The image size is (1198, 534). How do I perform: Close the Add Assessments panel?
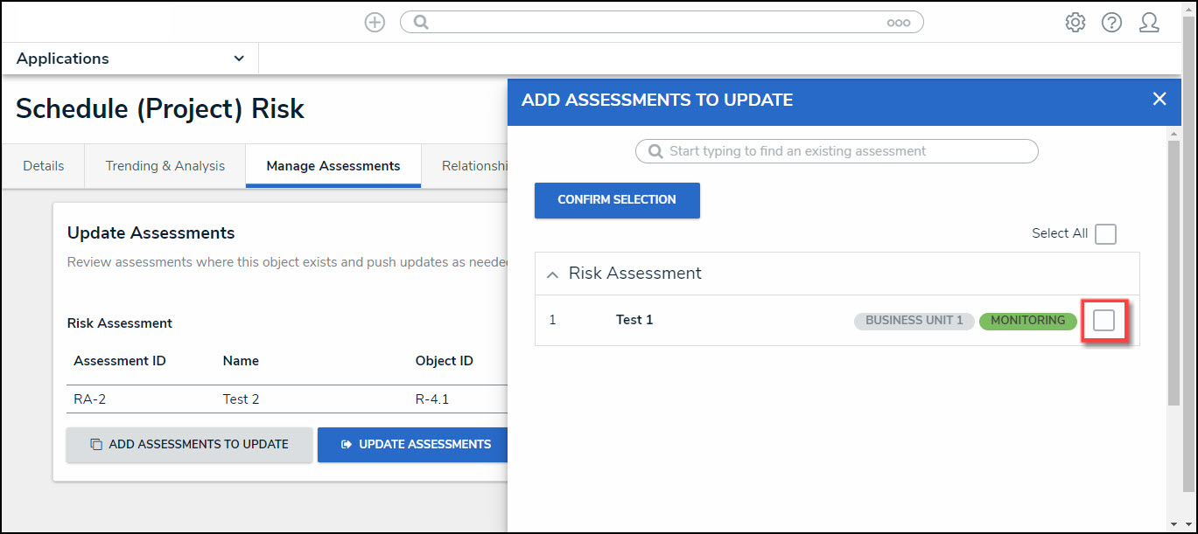[x=1159, y=100]
